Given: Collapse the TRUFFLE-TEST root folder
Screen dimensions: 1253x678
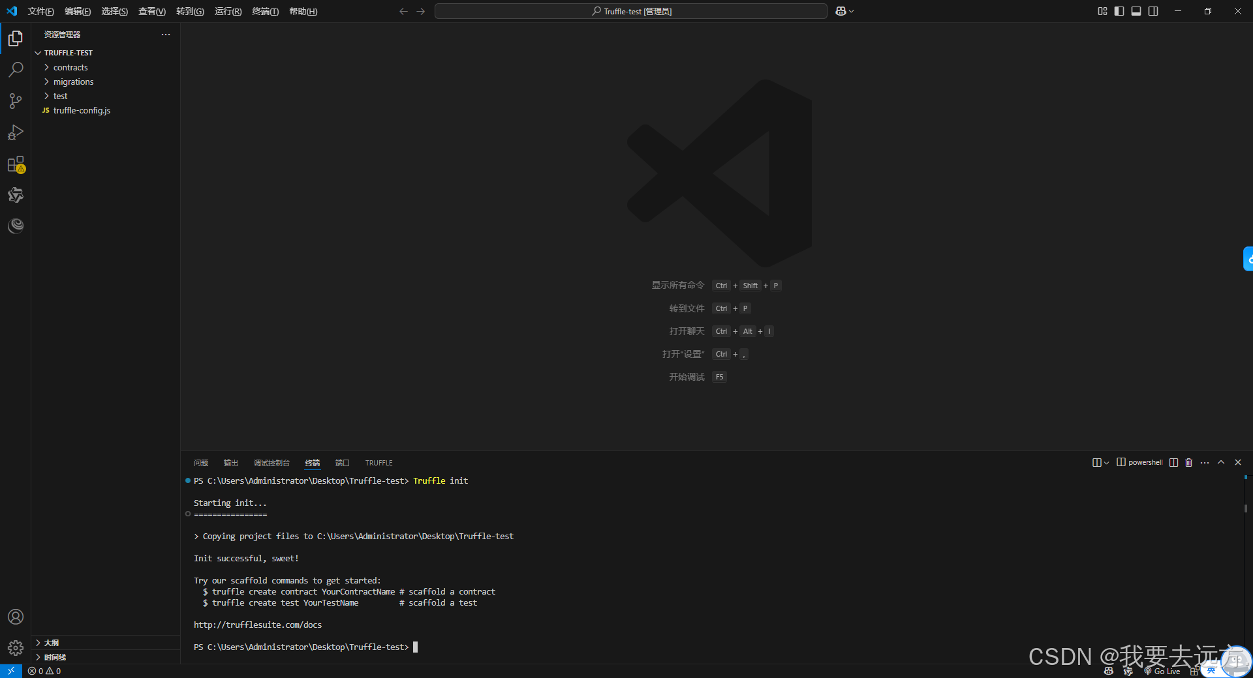Looking at the screenshot, I should (x=106, y=53).
